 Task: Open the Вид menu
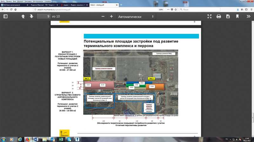click(x=14, y=1)
